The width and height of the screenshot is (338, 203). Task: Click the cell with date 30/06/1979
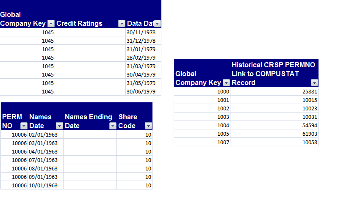(x=143, y=91)
